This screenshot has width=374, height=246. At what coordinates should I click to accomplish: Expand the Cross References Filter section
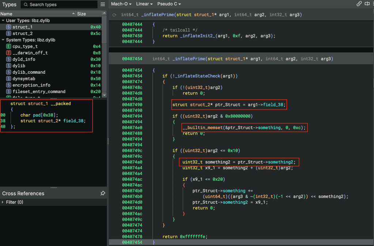pyautogui.click(x=3, y=202)
